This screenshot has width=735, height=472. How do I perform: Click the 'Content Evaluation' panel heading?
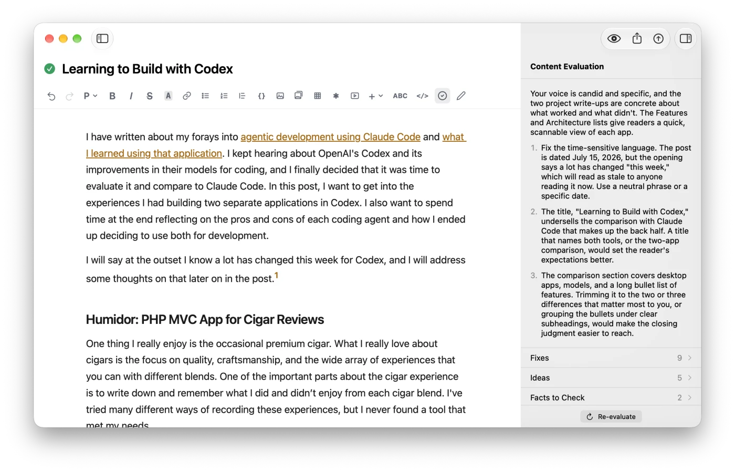pyautogui.click(x=567, y=67)
